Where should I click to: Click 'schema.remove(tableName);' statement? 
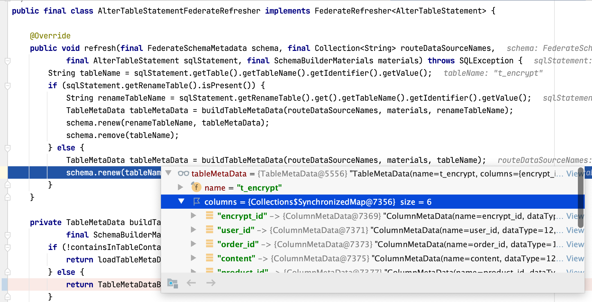tap(122, 135)
